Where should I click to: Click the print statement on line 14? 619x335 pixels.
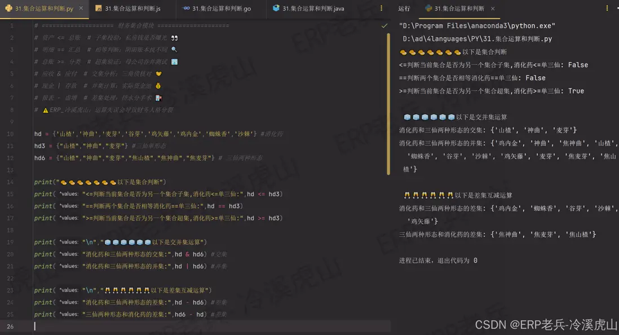click(100, 182)
